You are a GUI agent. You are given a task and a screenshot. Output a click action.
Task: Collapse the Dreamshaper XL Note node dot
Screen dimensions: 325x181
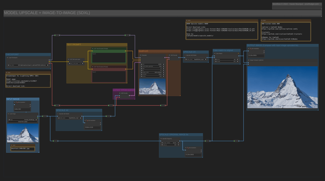point(6,72)
